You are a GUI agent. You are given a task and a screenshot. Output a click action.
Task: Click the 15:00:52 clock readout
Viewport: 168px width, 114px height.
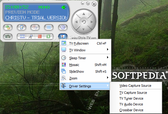[x=17, y=7]
